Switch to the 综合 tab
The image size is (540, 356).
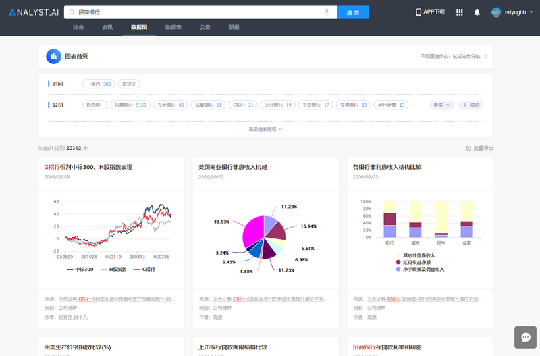tap(78, 27)
